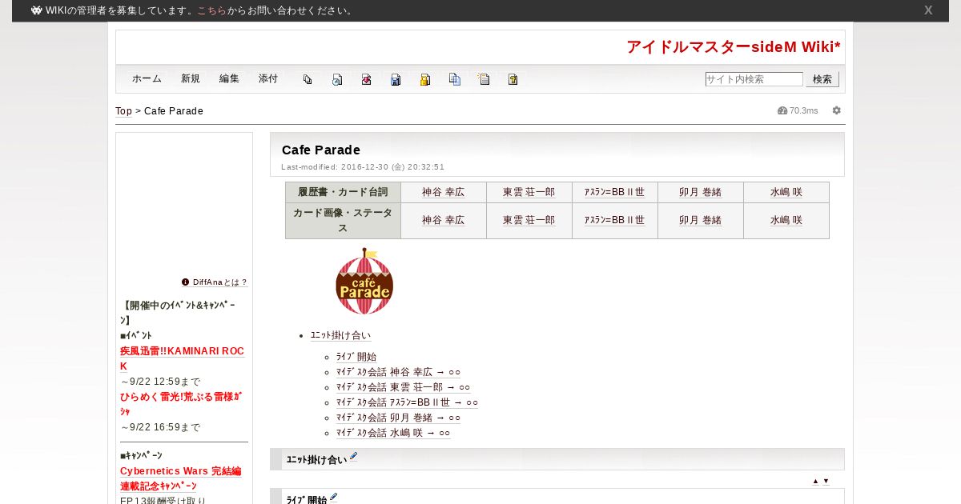
Task: Jump to ﾏｲﾃﾞｽｸ会話 東雲 荘一郎 → ○○ entry
Action: click(403, 387)
